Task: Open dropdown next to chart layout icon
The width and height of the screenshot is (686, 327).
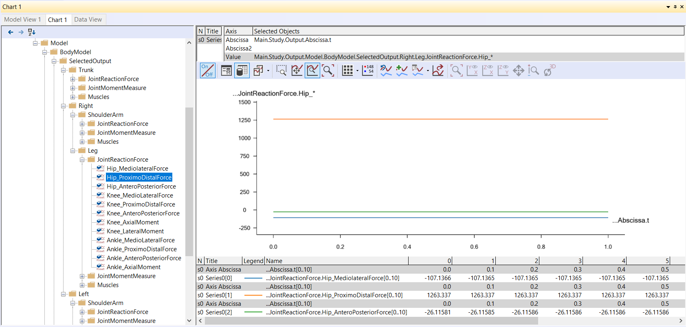Action: click(x=268, y=71)
